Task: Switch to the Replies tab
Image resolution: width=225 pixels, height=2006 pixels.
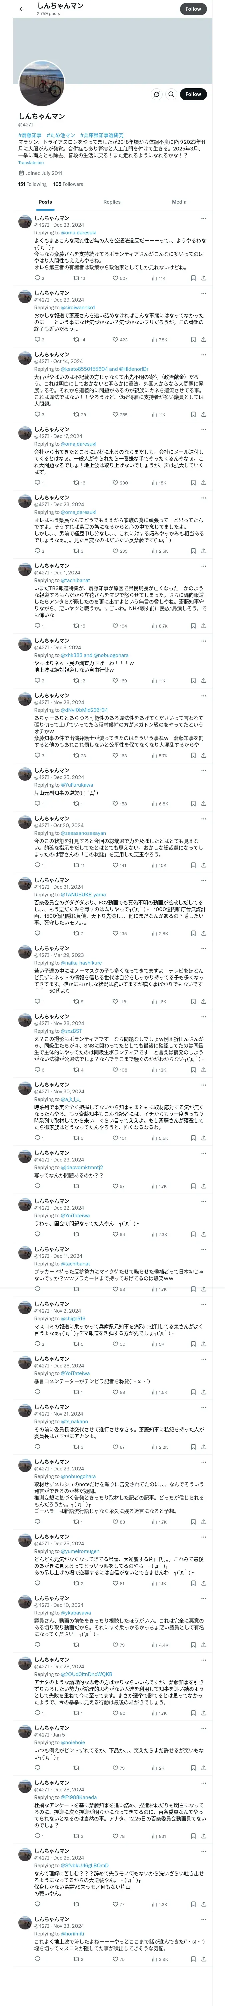Action: pyautogui.click(x=112, y=202)
